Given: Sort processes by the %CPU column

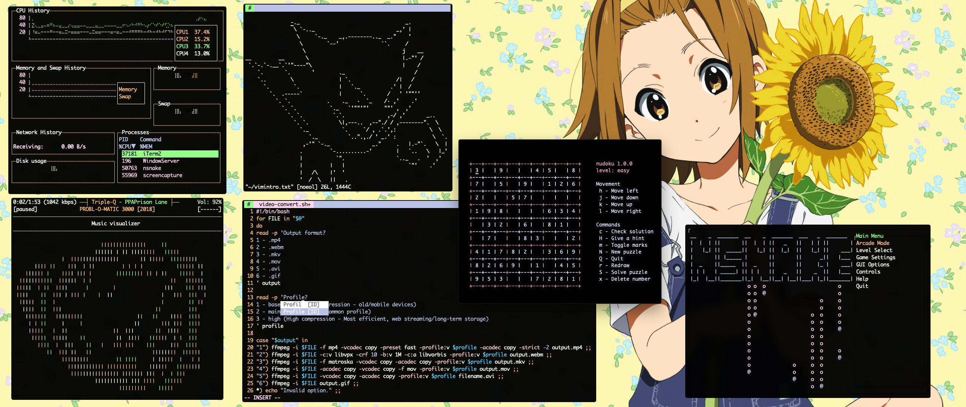Looking at the screenshot, I should pos(127,147).
